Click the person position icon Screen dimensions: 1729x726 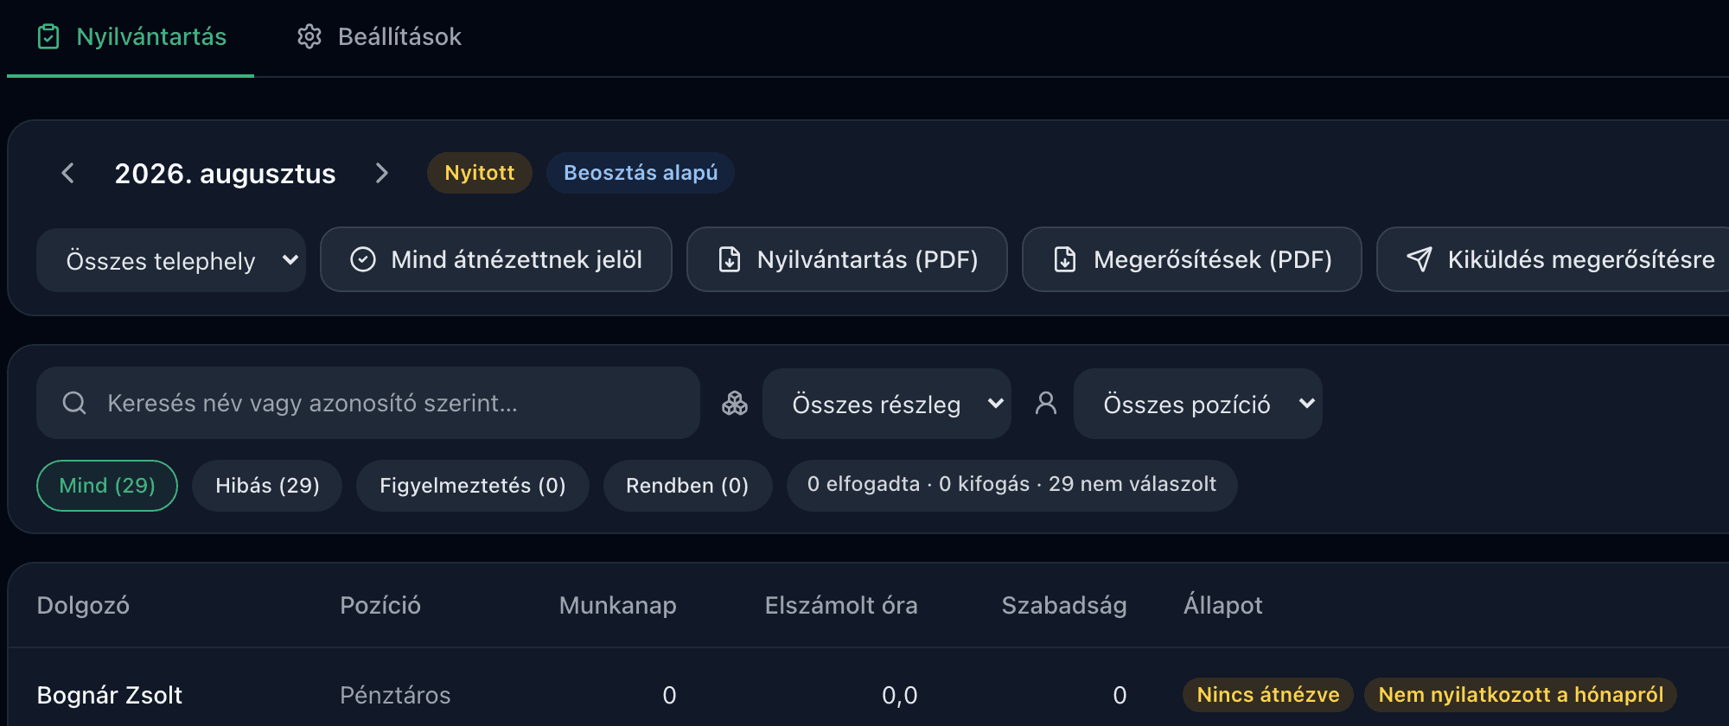(1046, 403)
